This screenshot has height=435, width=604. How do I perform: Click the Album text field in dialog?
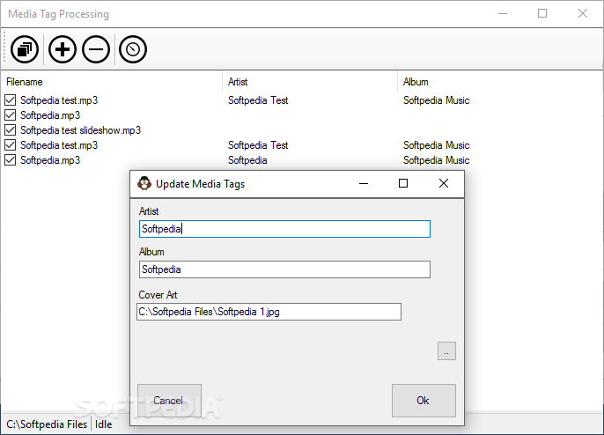point(284,269)
